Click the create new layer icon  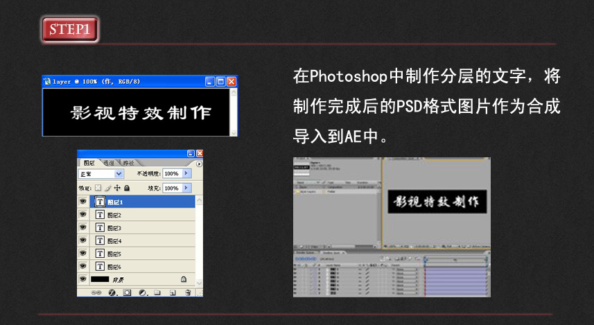click(x=173, y=292)
